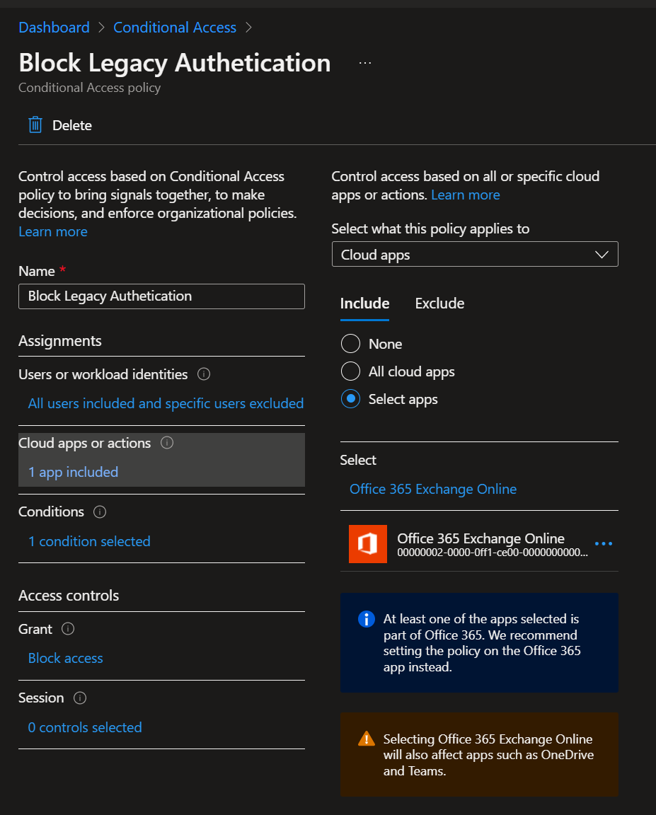Click the blue info icon in Office 365 notice
This screenshot has height=815, width=656.
(x=367, y=619)
